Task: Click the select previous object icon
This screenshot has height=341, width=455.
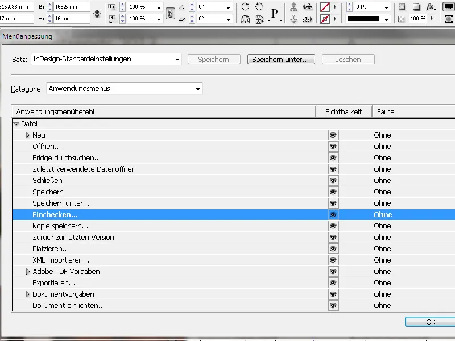Action: (x=307, y=7)
